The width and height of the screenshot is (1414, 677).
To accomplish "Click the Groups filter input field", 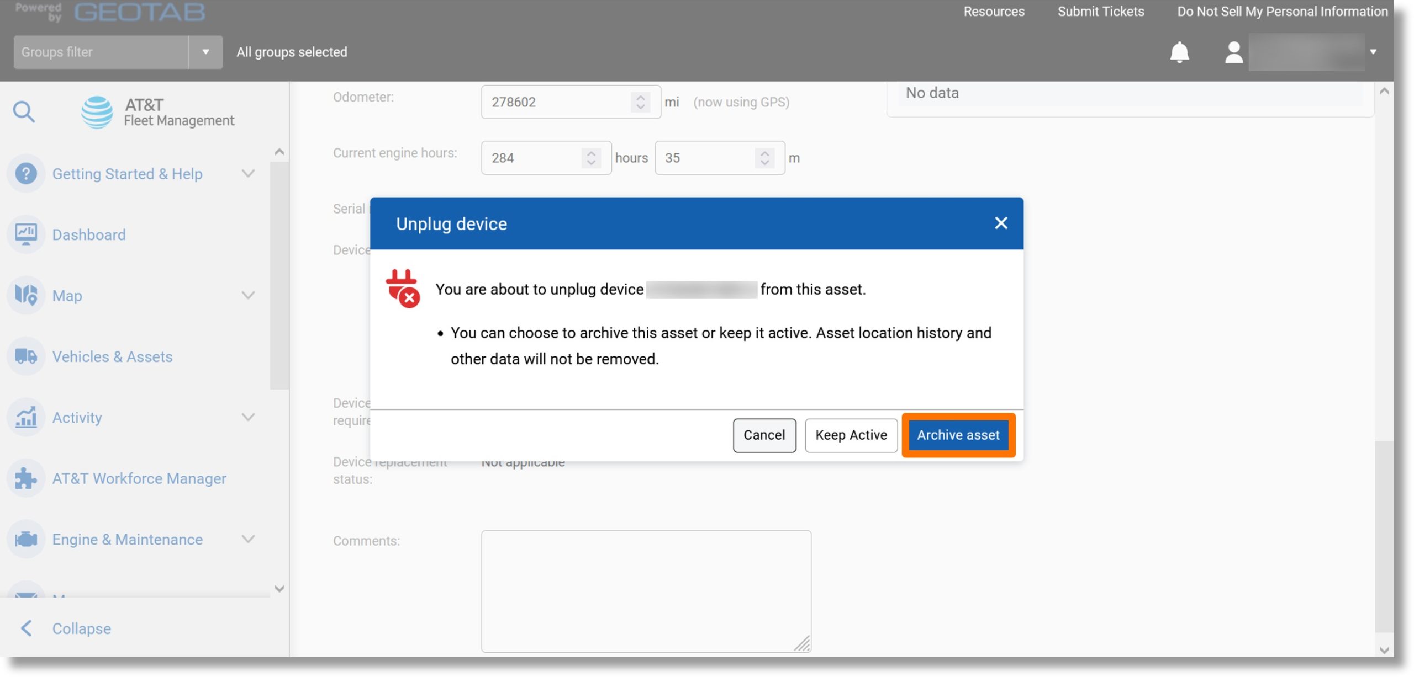I will click(101, 52).
